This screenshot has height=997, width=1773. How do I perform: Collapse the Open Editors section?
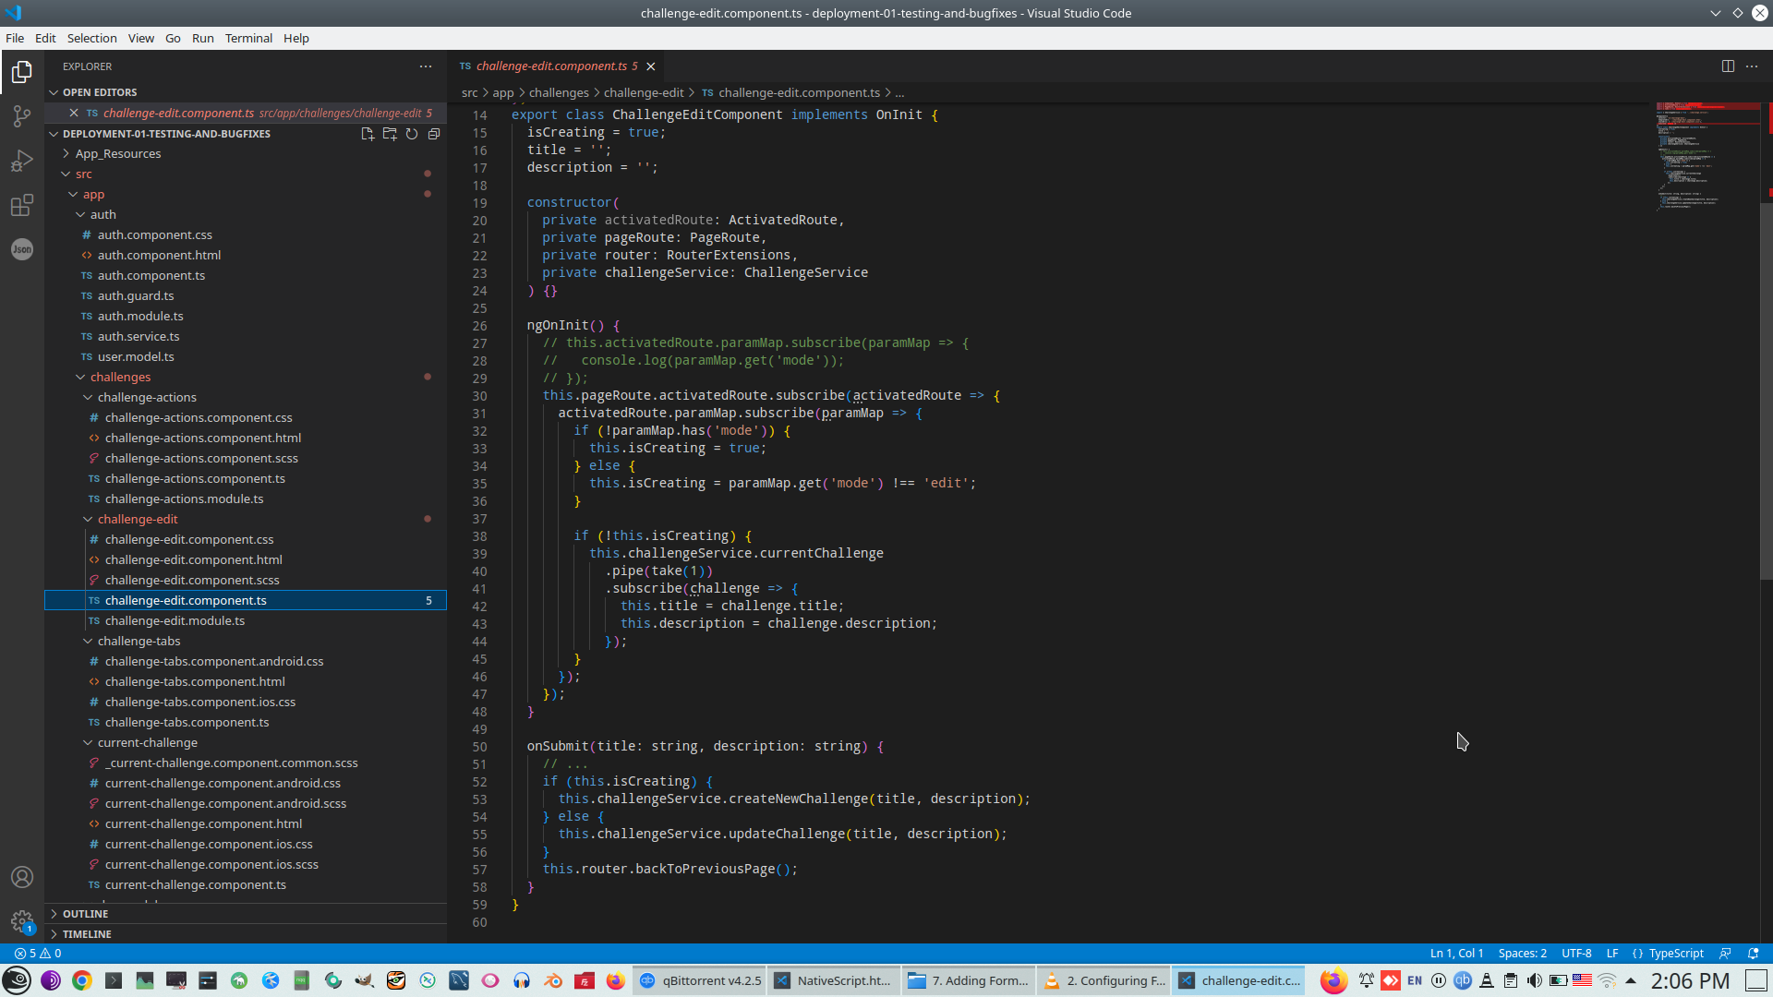coord(99,92)
